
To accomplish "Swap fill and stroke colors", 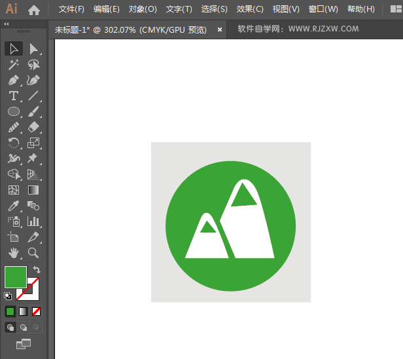I will (37, 270).
